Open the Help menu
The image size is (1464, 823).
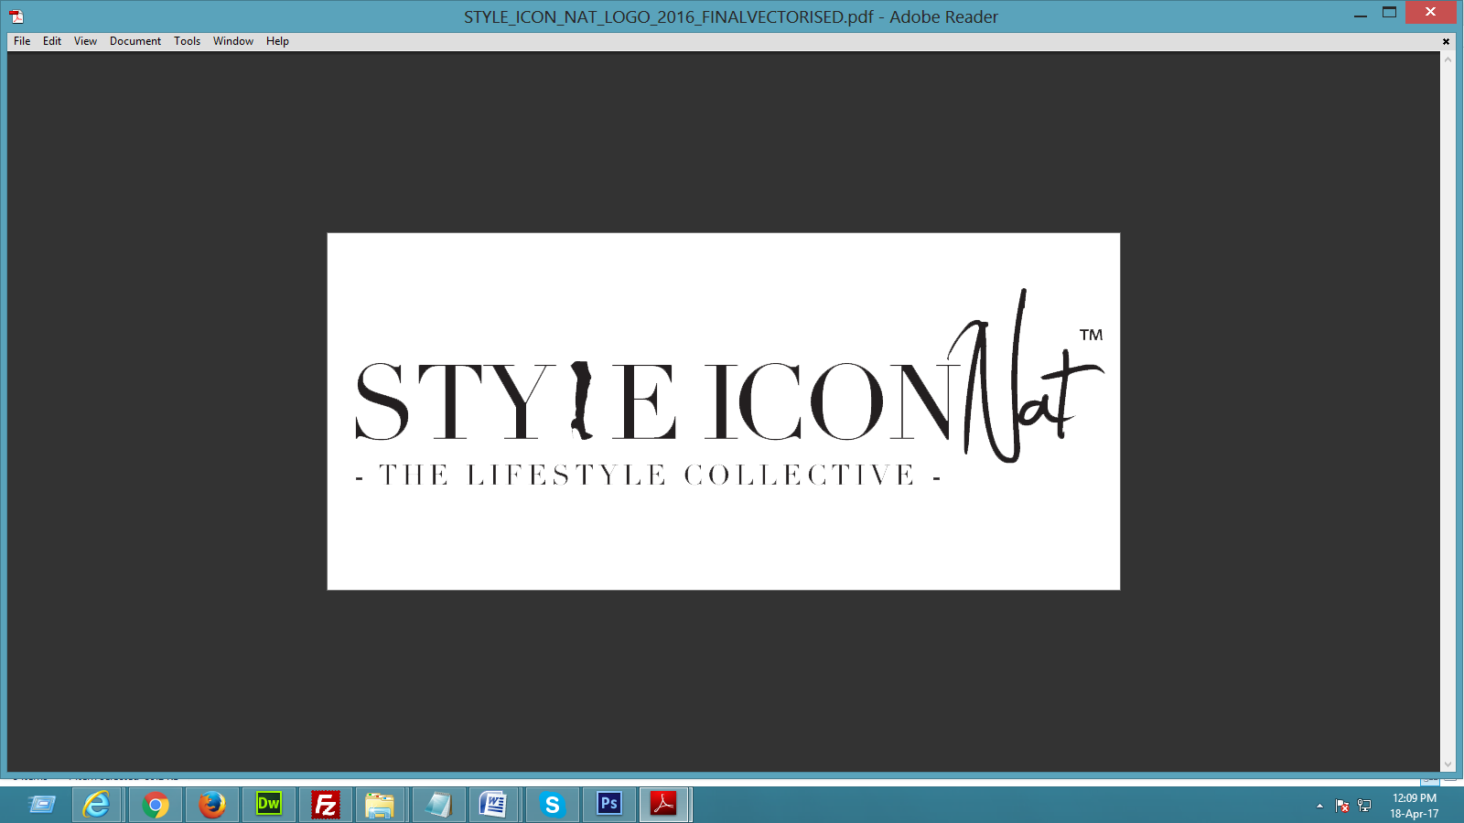[x=277, y=41]
